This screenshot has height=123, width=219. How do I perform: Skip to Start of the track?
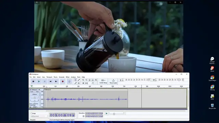point(50,81)
